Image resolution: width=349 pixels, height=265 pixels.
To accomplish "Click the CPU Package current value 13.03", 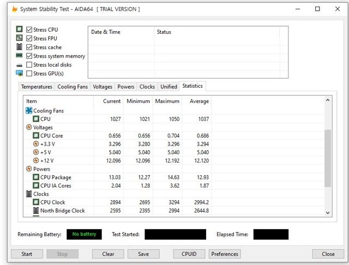I will click(115, 177).
